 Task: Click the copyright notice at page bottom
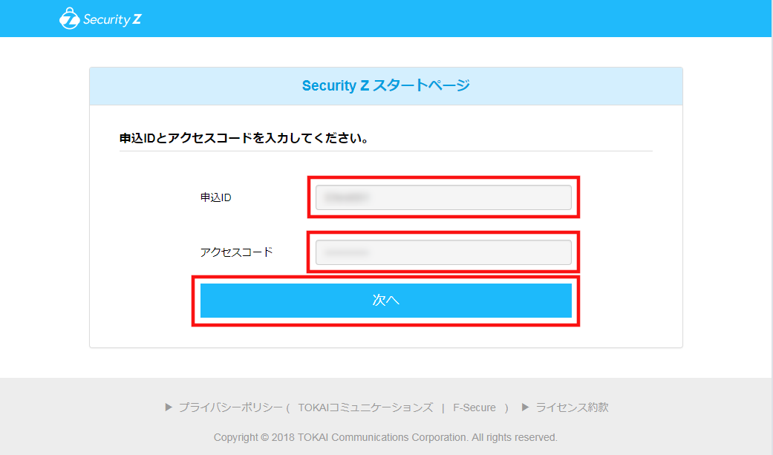click(x=386, y=437)
